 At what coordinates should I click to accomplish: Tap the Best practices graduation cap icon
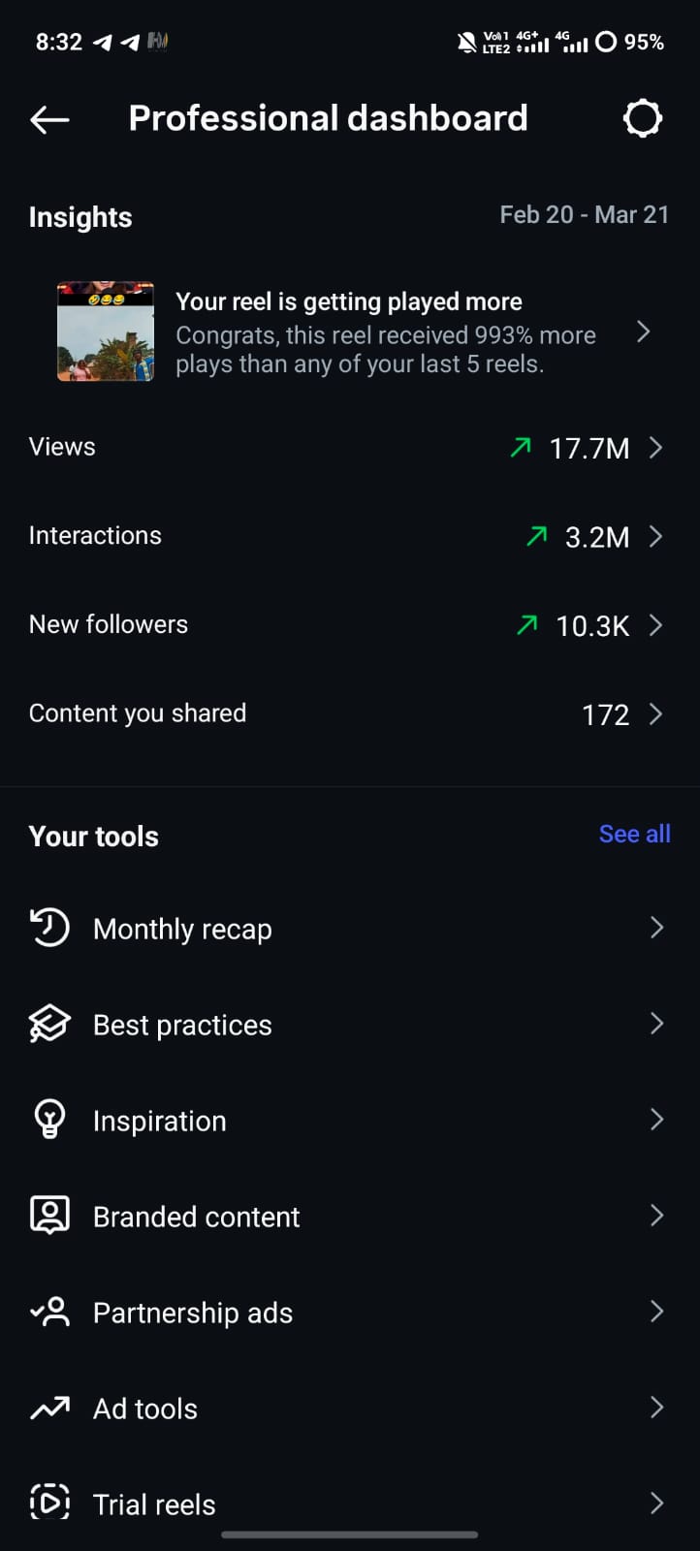pyautogui.click(x=49, y=1024)
